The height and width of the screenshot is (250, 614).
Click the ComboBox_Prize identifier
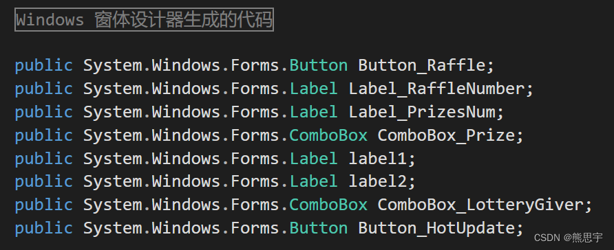(447, 135)
